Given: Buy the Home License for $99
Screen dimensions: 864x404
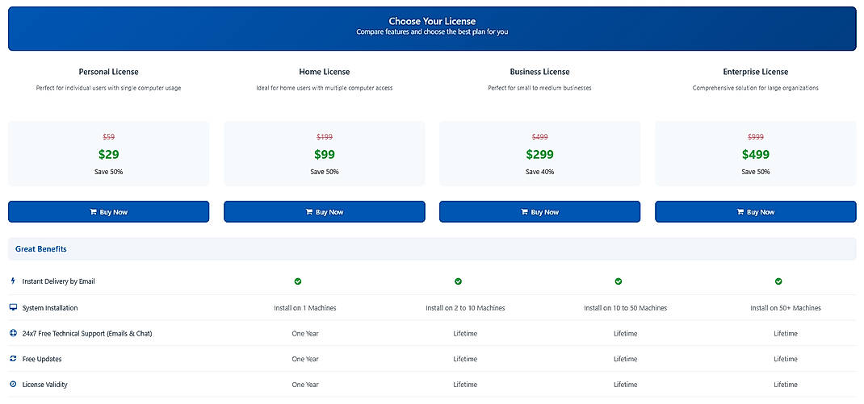Looking at the screenshot, I should click(x=325, y=212).
